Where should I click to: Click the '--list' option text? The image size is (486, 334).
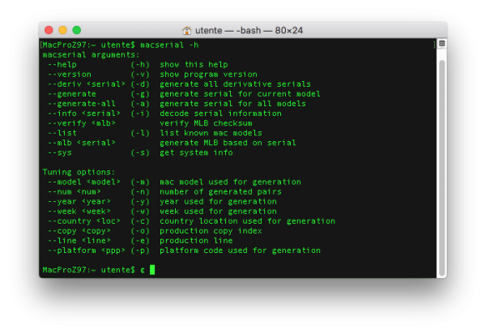(62, 133)
